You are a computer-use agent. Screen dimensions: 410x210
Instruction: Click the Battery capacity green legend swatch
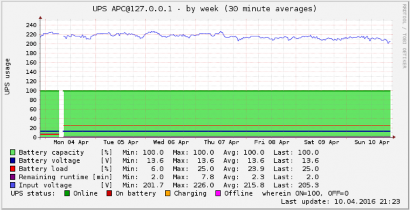point(13,152)
